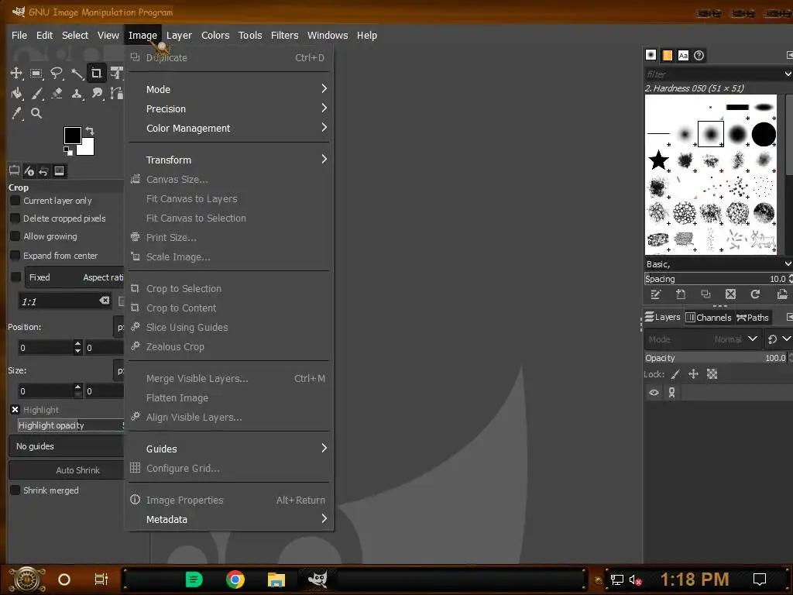
Task: Open the brush filter dropdown arrow
Action: click(788, 74)
